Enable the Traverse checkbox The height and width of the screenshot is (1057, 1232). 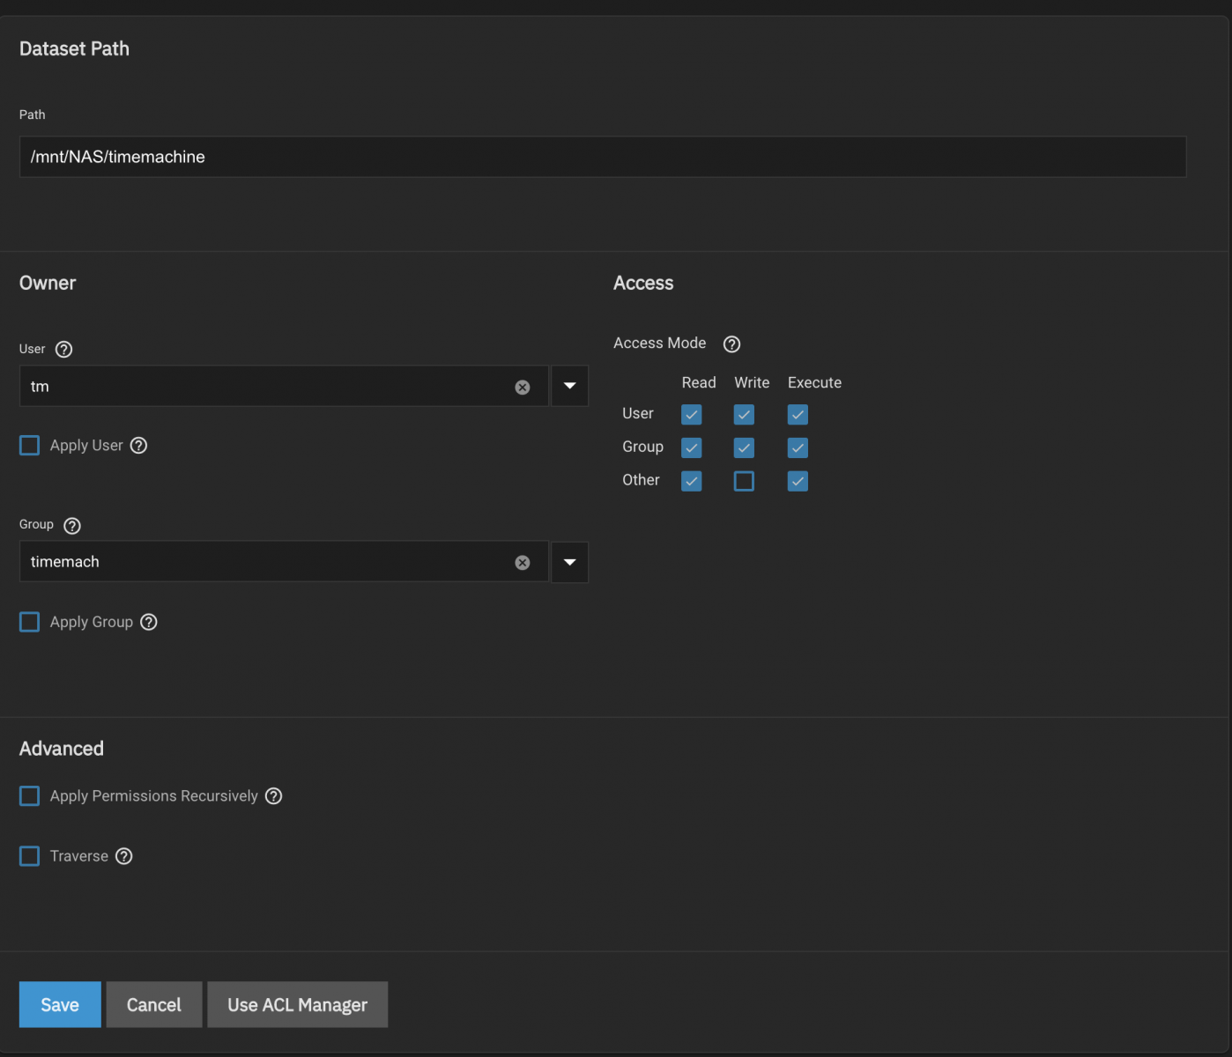(x=30, y=856)
